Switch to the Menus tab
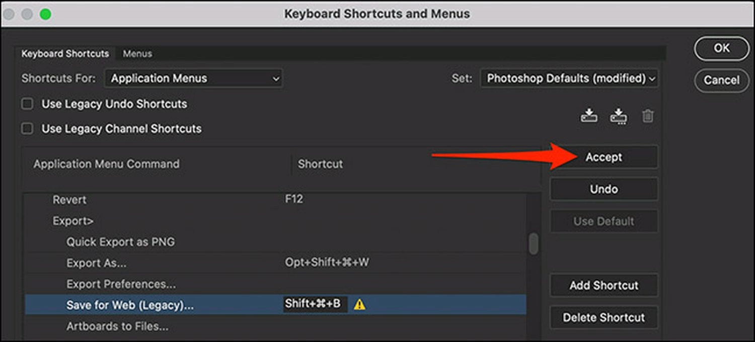 137,54
